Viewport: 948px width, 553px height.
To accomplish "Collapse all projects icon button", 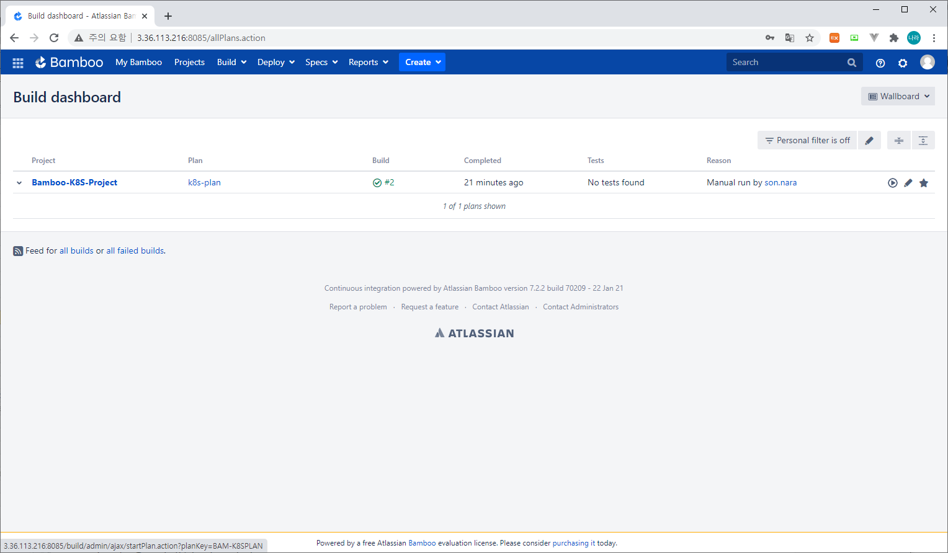I will click(899, 141).
